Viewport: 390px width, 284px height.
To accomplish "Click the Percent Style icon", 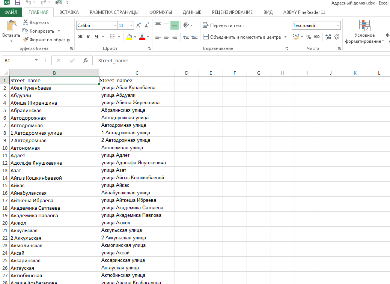I will (309, 37).
